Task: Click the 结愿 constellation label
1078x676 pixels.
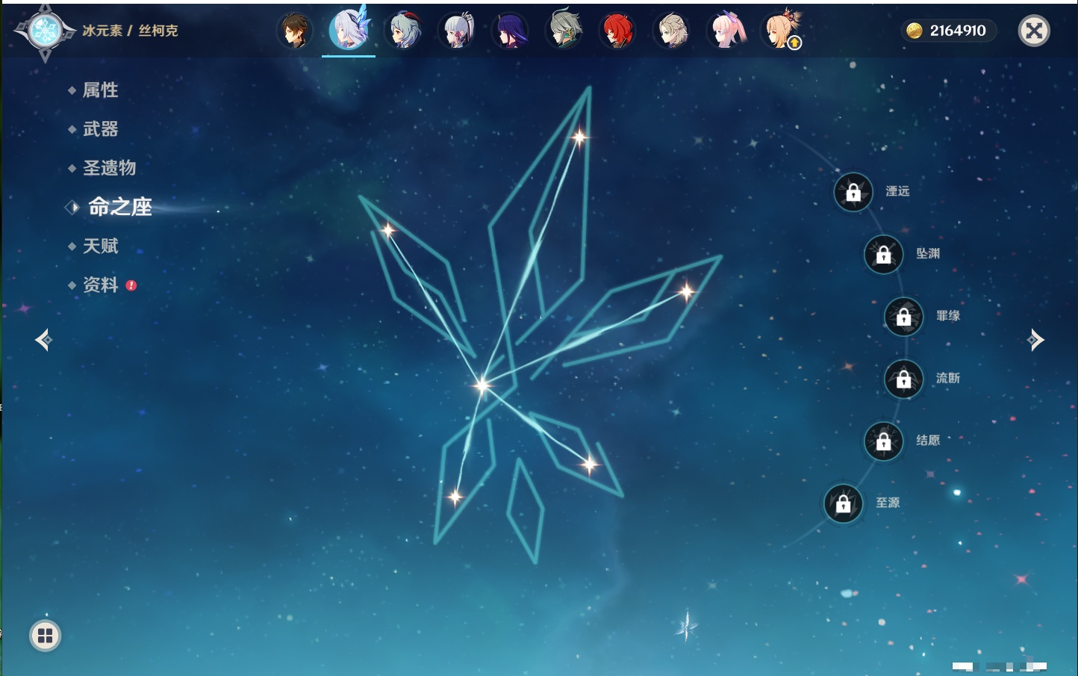Action: tap(928, 441)
